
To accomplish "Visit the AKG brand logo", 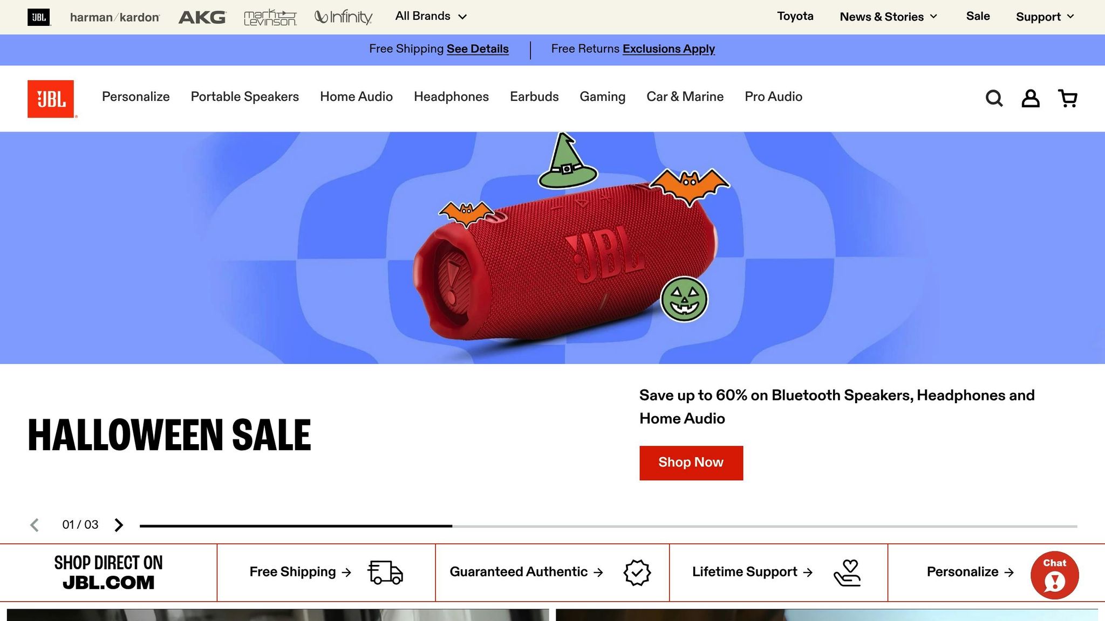I will click(202, 17).
